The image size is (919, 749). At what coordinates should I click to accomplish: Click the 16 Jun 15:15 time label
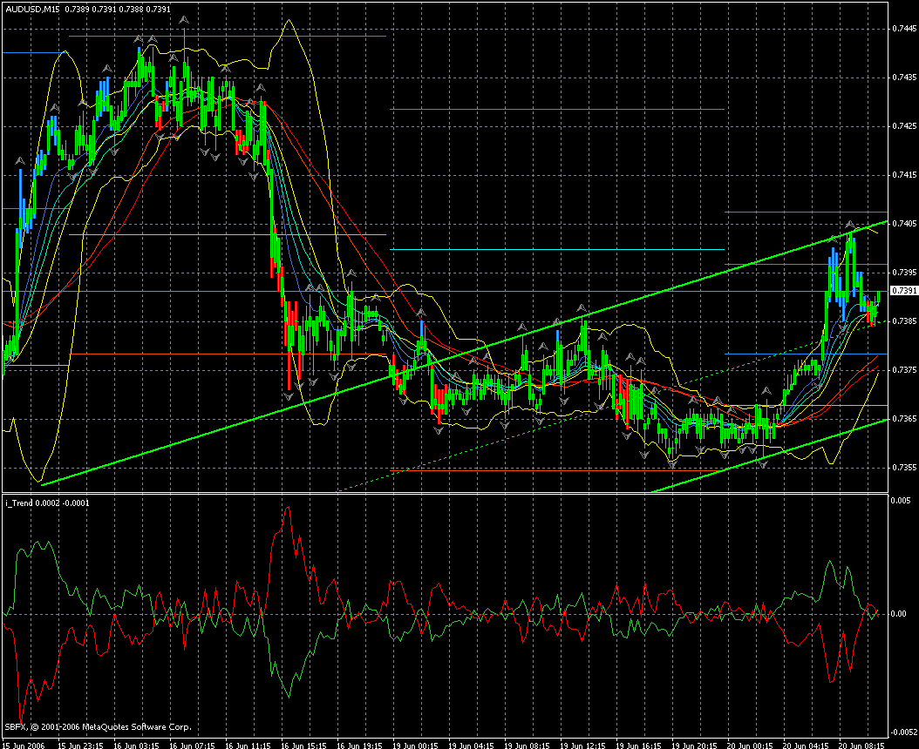point(303,746)
